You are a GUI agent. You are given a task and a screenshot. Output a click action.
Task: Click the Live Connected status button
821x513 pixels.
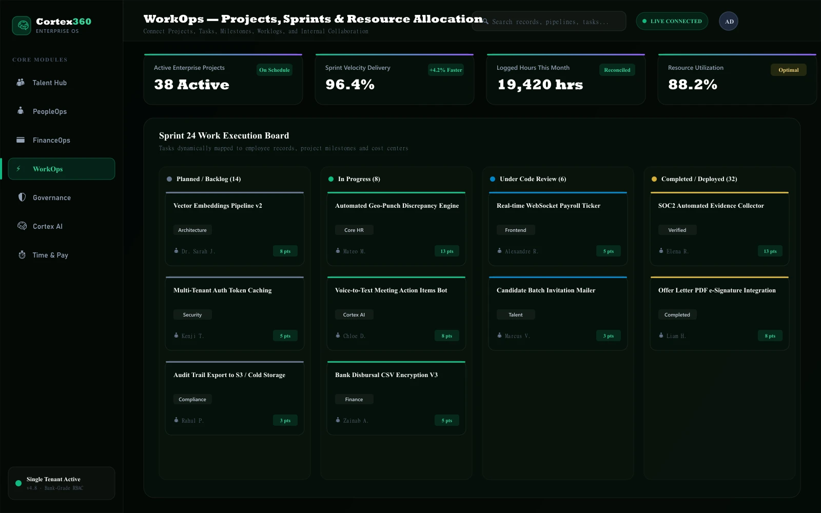(672, 21)
